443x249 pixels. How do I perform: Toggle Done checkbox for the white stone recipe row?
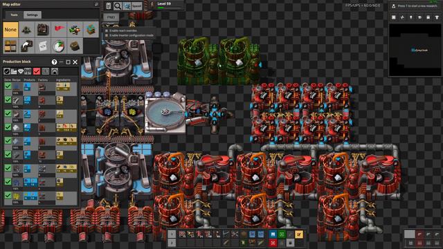point(8,127)
